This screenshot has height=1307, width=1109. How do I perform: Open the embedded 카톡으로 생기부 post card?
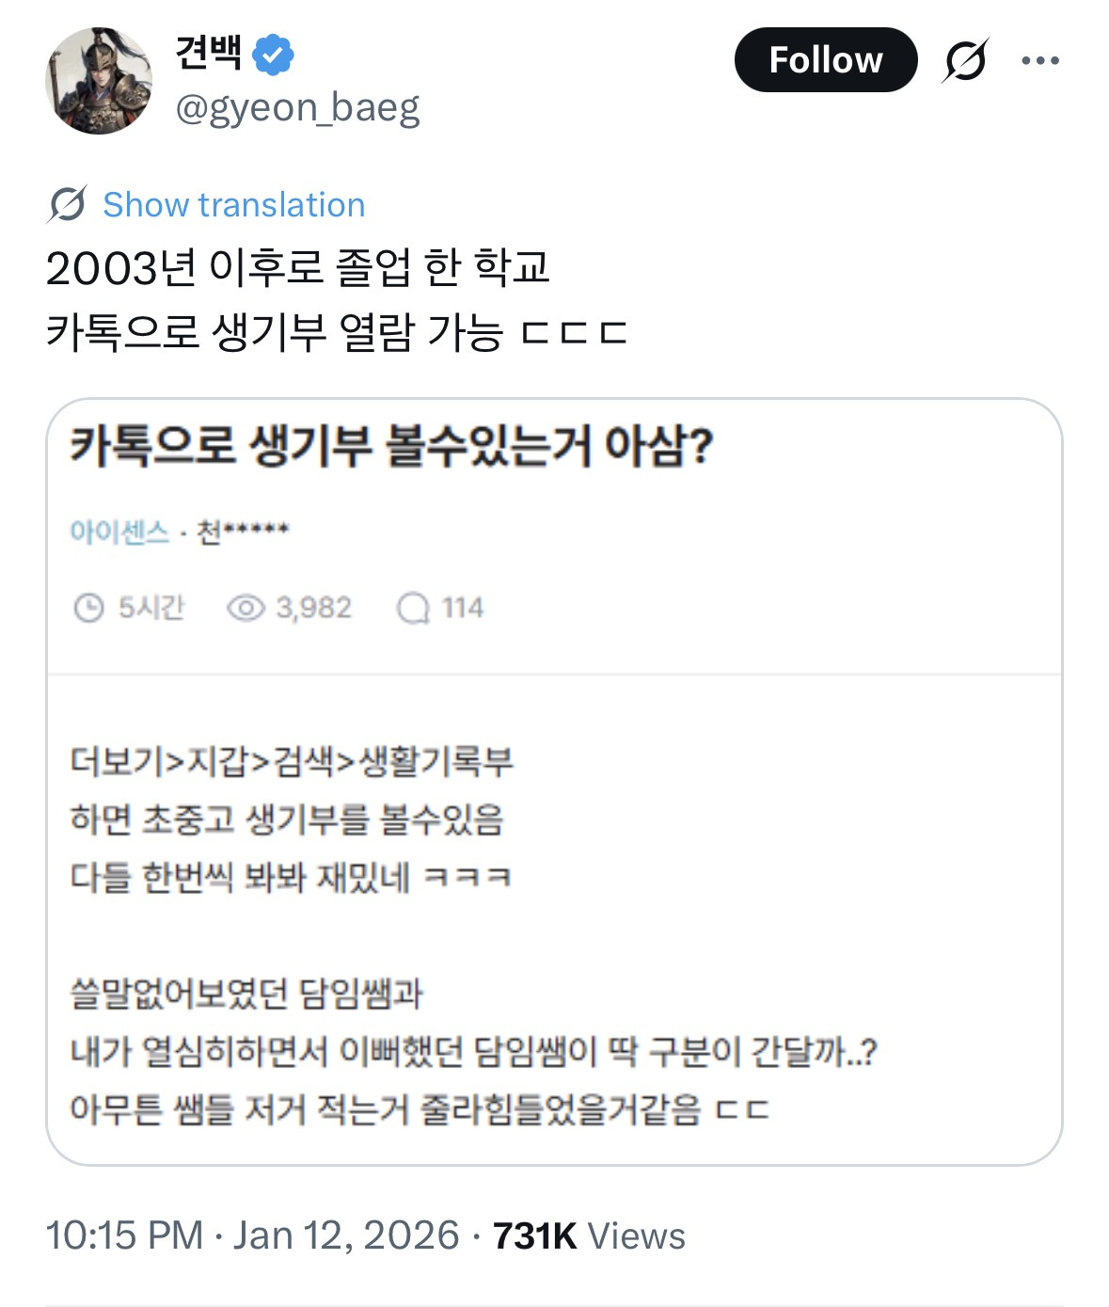click(x=555, y=790)
